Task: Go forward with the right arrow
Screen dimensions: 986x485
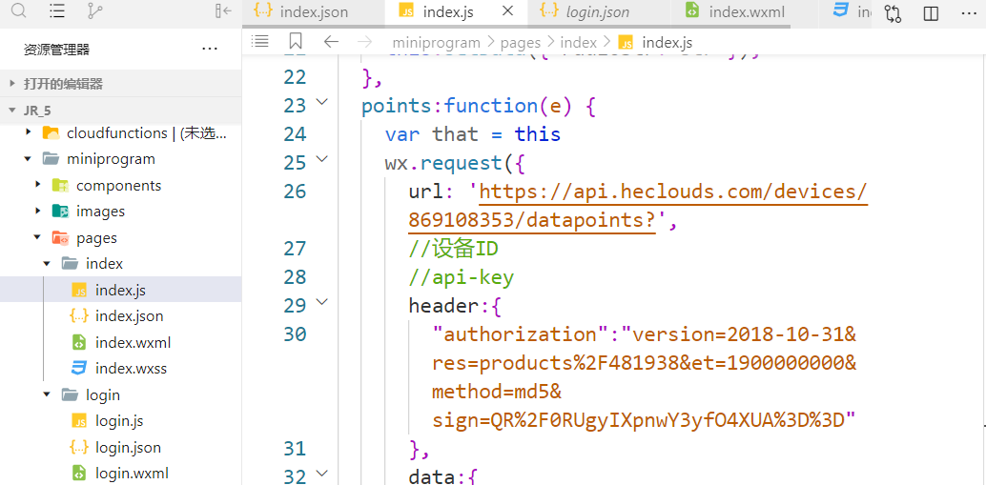Action: [x=364, y=42]
